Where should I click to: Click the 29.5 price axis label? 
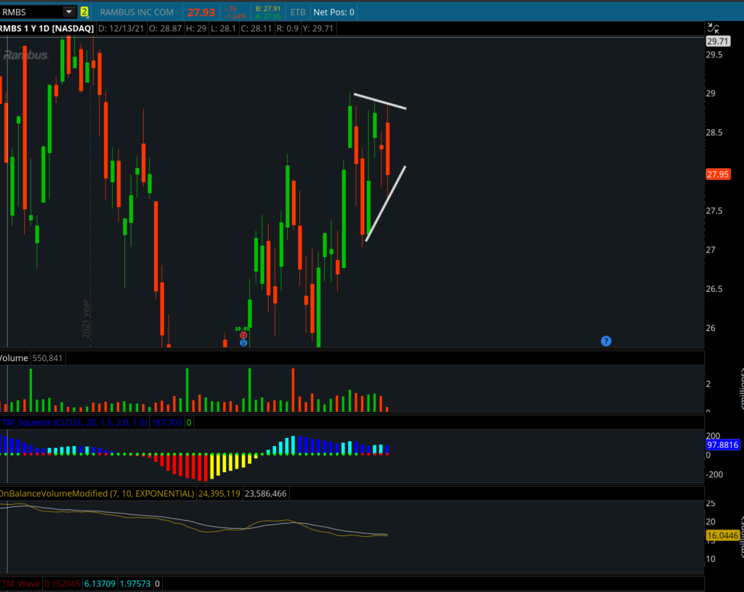tap(714, 55)
